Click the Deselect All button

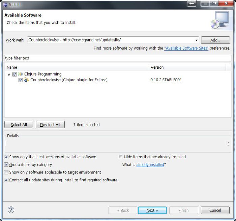point(50,125)
